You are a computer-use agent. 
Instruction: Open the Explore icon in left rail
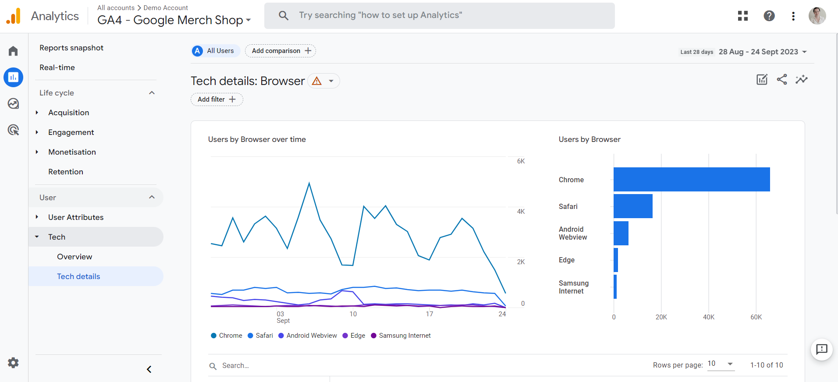pyautogui.click(x=13, y=103)
